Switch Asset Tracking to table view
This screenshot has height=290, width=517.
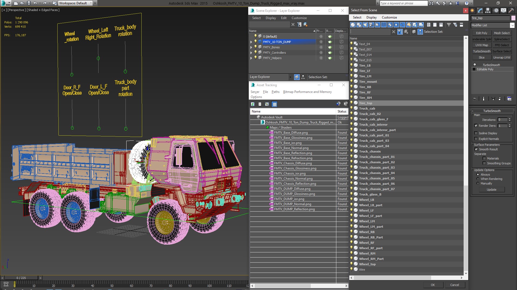[274, 104]
